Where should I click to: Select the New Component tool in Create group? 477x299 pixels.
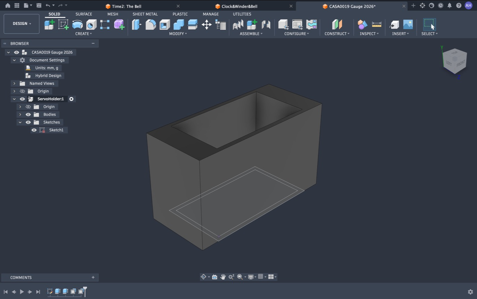click(49, 25)
